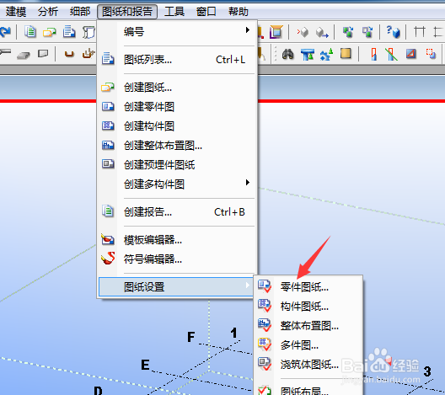Expand the 创建多构件图 submenu

177,184
